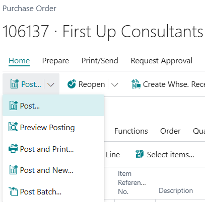The image size is (205, 202).
Task: Open the Order lines menu
Action: pyautogui.click(x=170, y=131)
